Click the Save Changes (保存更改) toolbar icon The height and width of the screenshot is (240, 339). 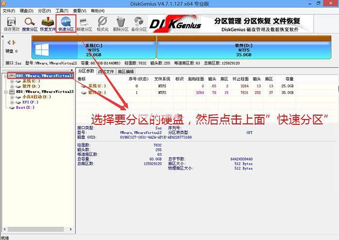(12, 24)
